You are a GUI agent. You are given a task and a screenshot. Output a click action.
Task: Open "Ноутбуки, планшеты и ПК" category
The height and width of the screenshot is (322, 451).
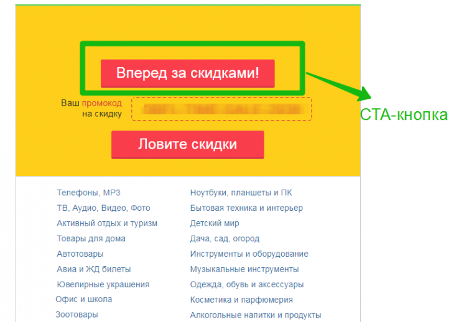click(241, 193)
